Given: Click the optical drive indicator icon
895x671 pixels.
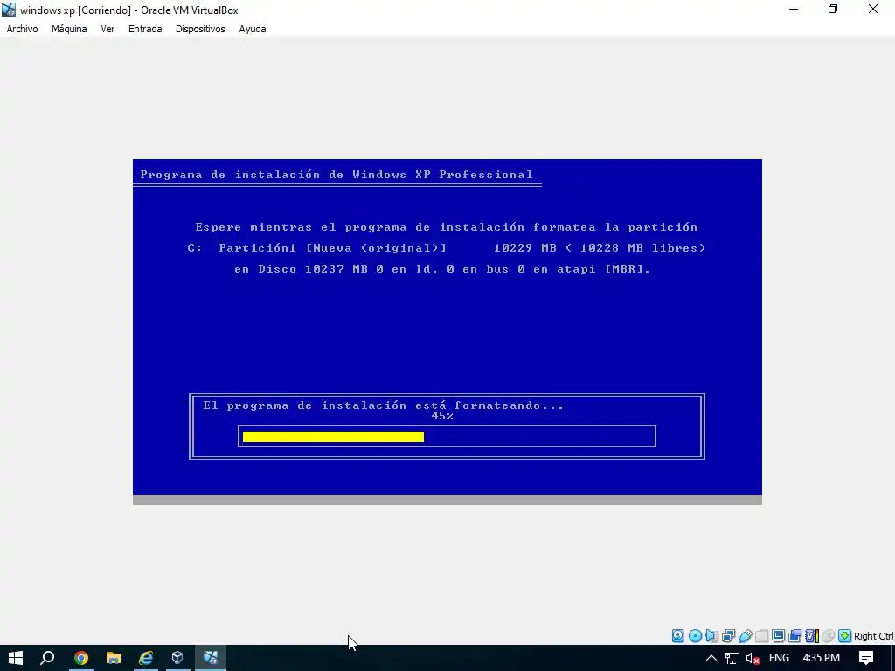Looking at the screenshot, I should coord(695,636).
